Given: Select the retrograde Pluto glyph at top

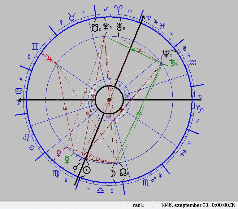Looking at the screenshot, I should [x=107, y=27].
